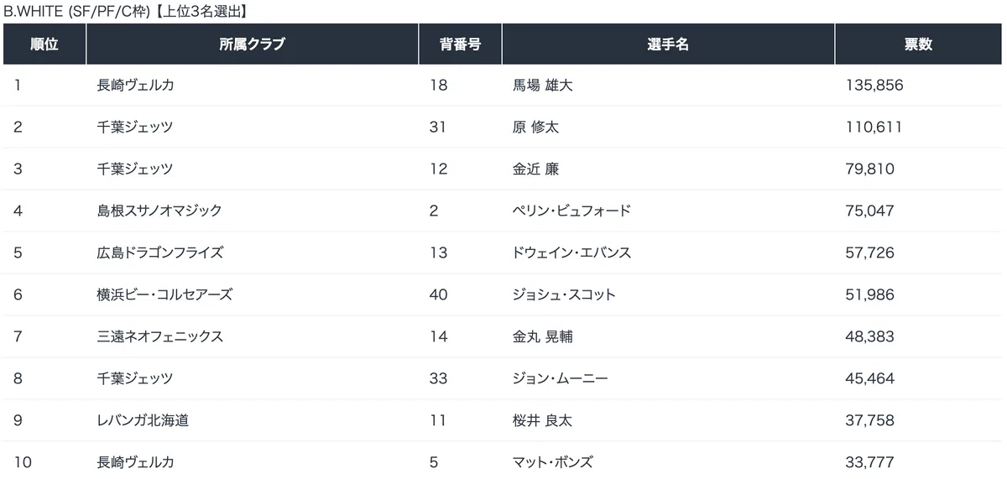Viewport: 1007px width, 479px height.
Task: Click on 金近 廉 in rank 3
Action: point(535,169)
